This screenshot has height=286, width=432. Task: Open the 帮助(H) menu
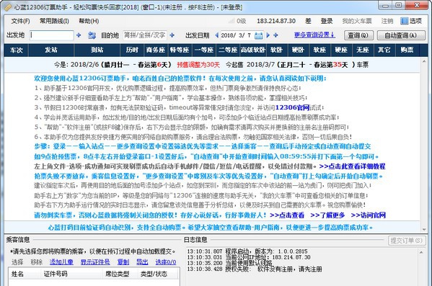pos(89,21)
